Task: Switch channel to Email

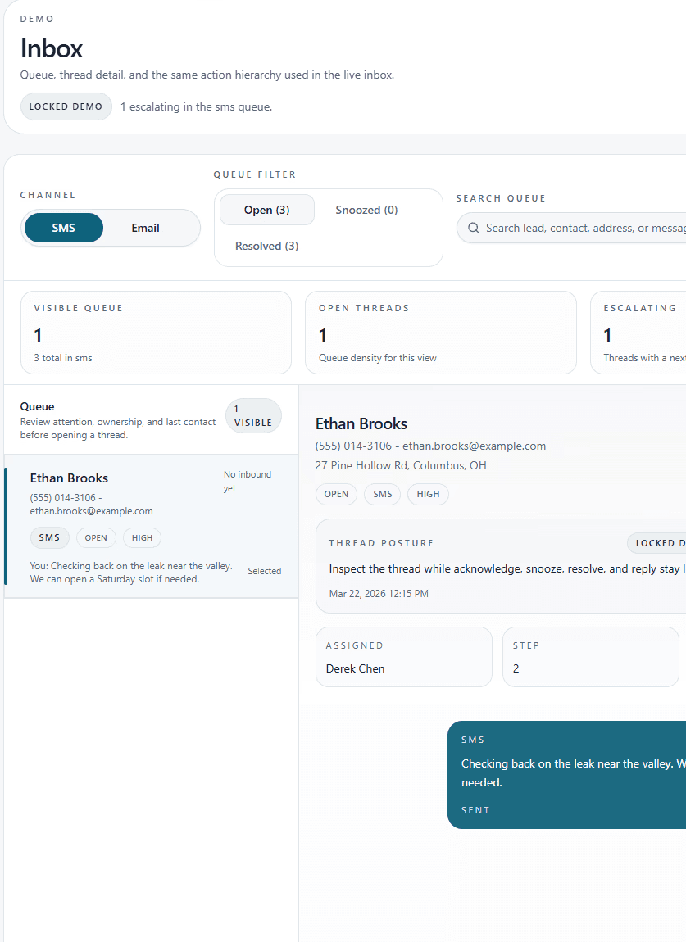Action: point(146,228)
